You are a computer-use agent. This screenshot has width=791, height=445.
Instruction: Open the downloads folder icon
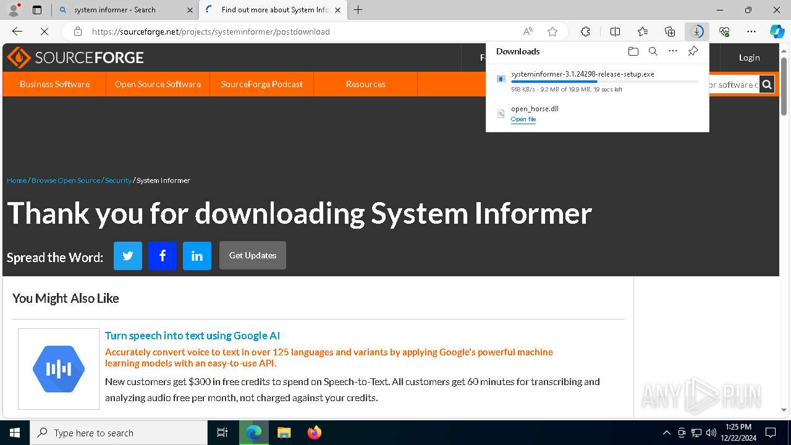(x=633, y=51)
